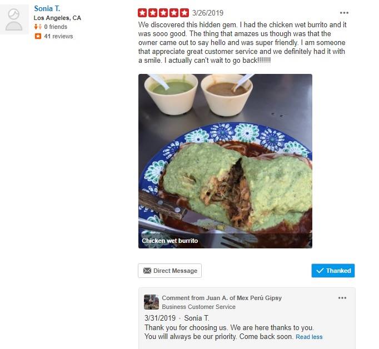Click the Comment from Juan A. heading
The height and width of the screenshot is (349, 379).
tap(222, 298)
